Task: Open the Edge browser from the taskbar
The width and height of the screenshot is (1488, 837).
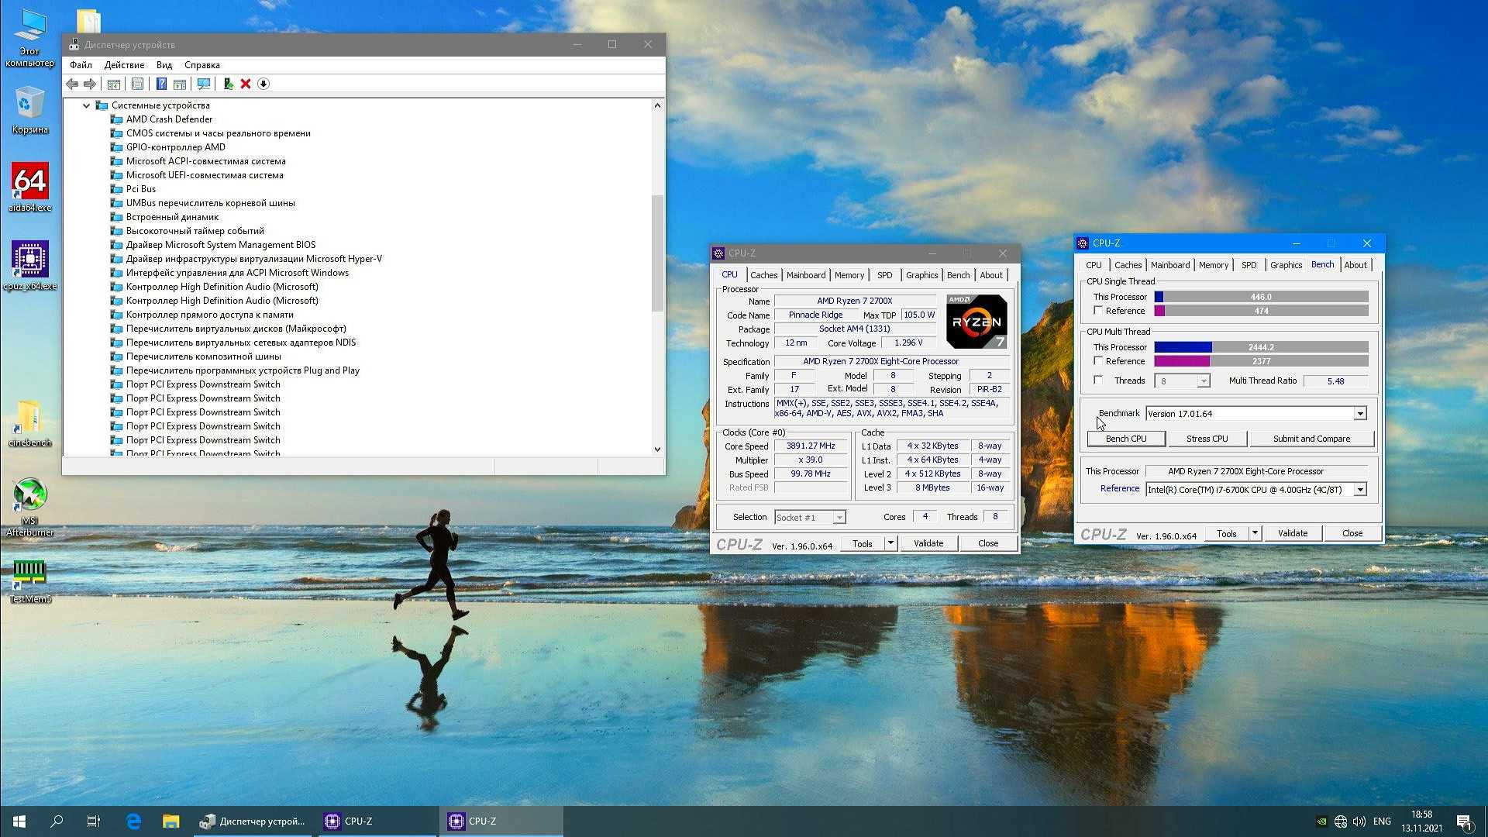Action: (x=133, y=821)
